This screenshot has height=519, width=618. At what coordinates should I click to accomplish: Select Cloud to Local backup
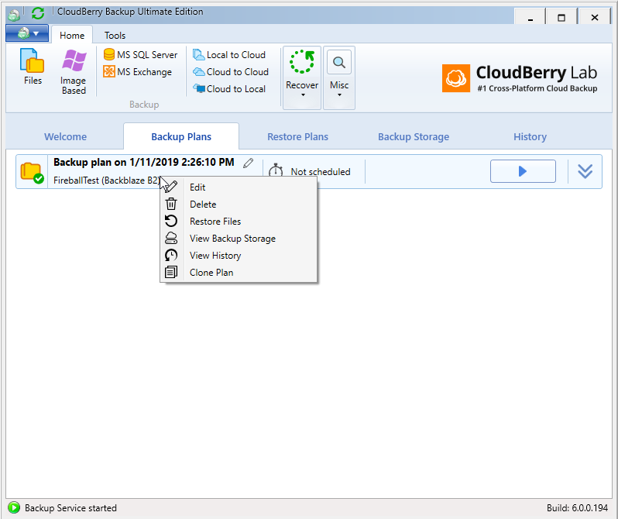229,89
